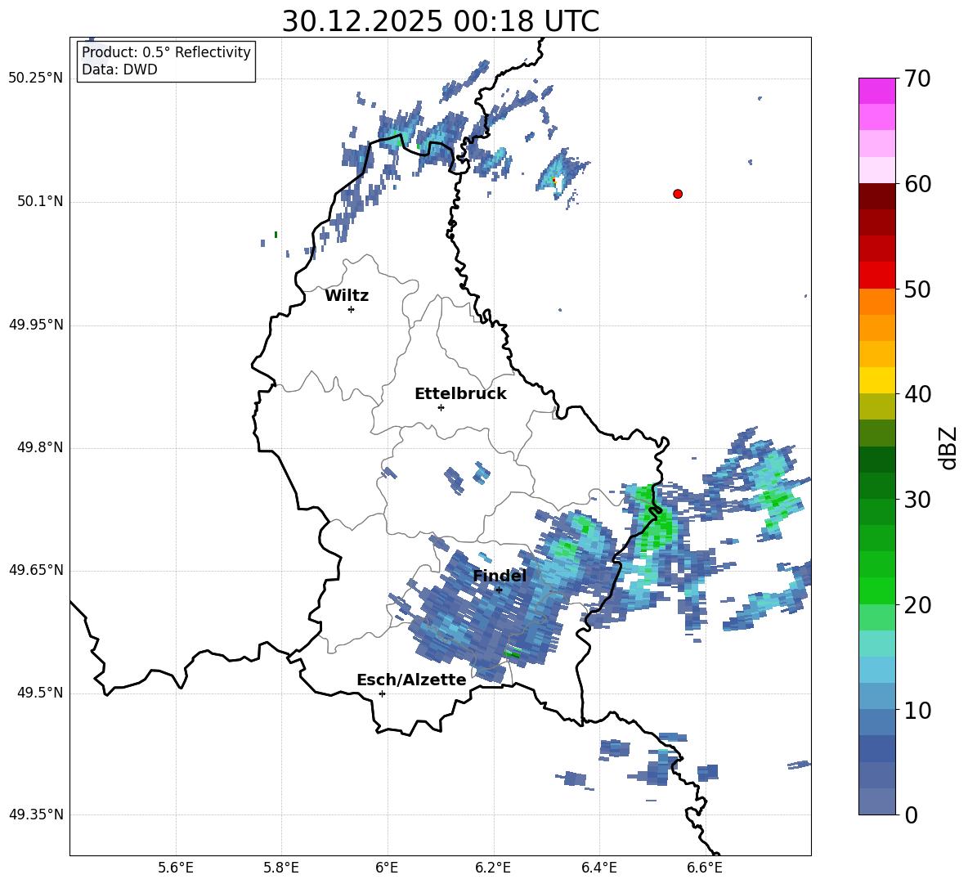The image size is (968, 884).
Task: Click the 5.8°E longitude label
Action: point(281,868)
